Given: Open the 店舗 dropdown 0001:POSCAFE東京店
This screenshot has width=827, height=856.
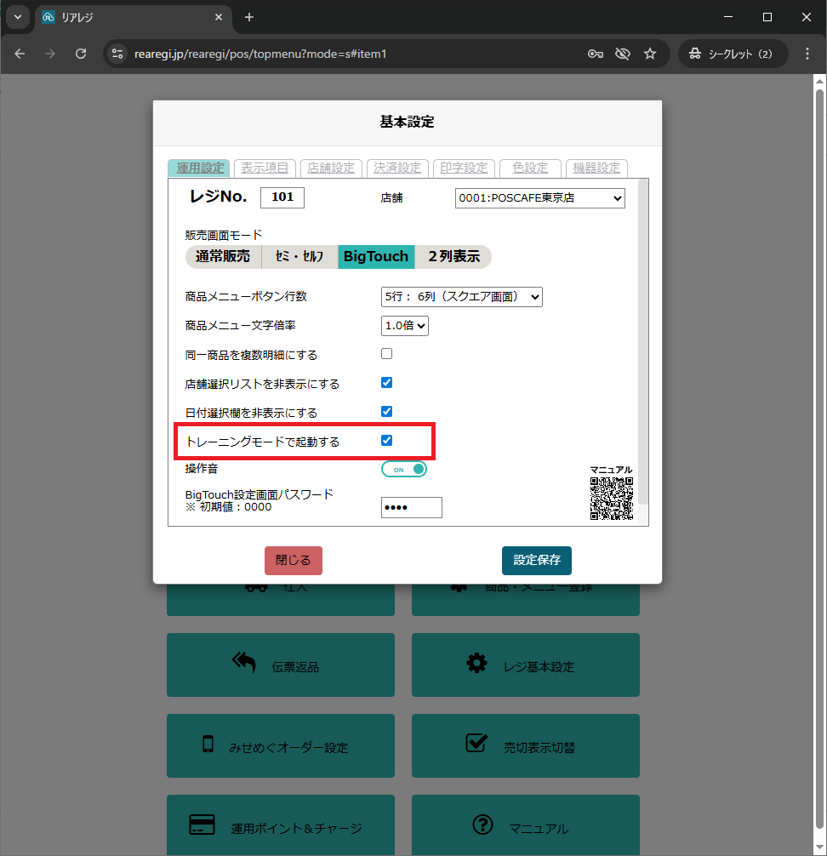Looking at the screenshot, I should 540,198.
